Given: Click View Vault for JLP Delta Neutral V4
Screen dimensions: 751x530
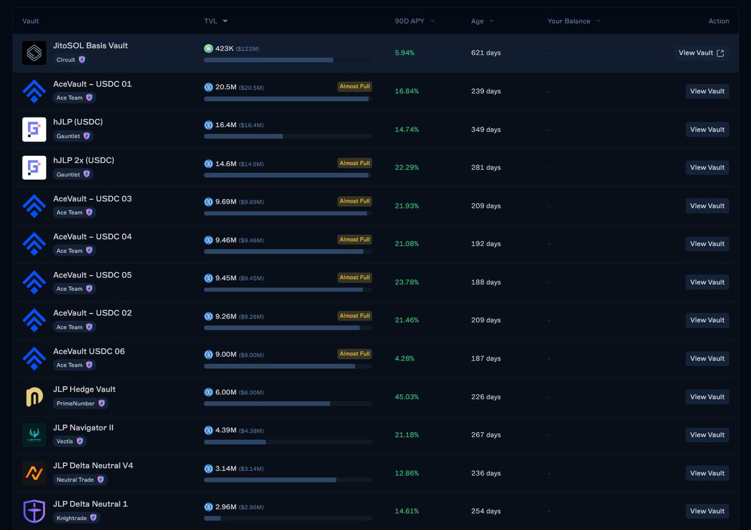Looking at the screenshot, I should pyautogui.click(x=707, y=473).
